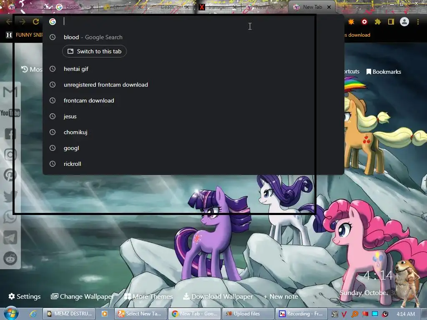427x320 pixels.
Task: Open MEMZ DESTRU... taskbar window
Action: coord(69,314)
